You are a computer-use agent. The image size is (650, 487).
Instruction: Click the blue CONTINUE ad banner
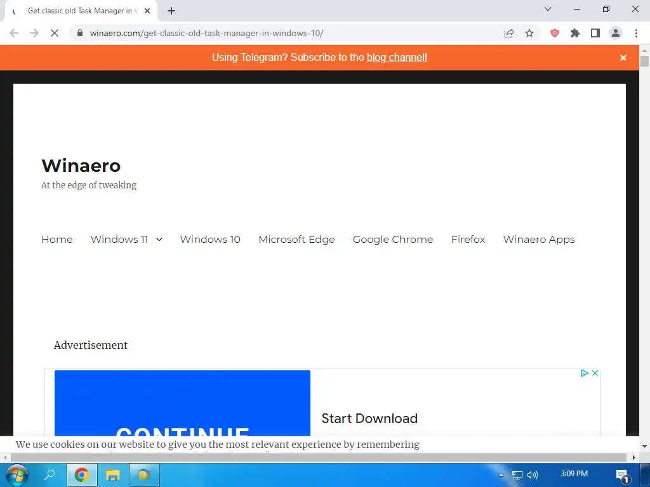pos(182,403)
